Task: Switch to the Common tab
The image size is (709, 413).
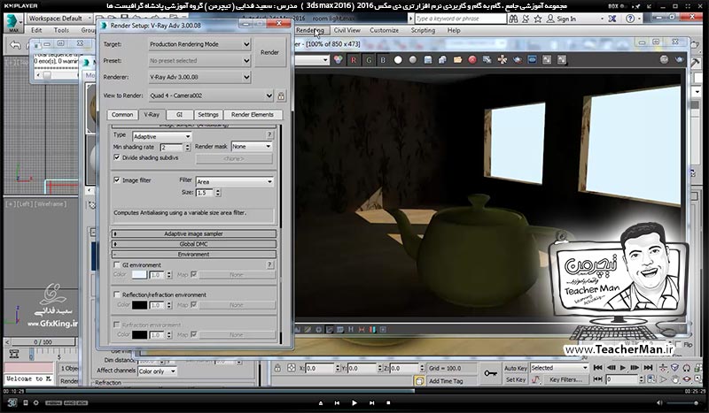Action: point(122,115)
